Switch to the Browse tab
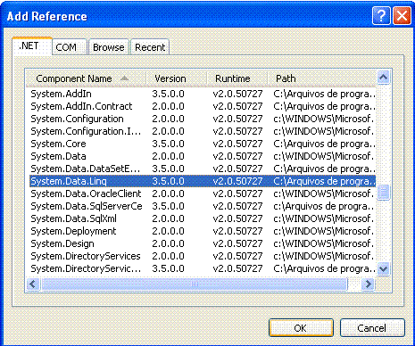The width and height of the screenshot is (415, 346). pos(109,47)
